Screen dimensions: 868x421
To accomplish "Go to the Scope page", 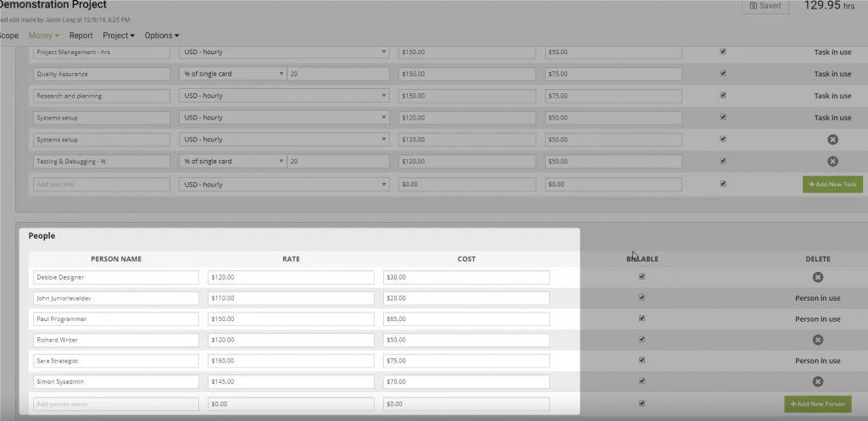I will 8,36.
